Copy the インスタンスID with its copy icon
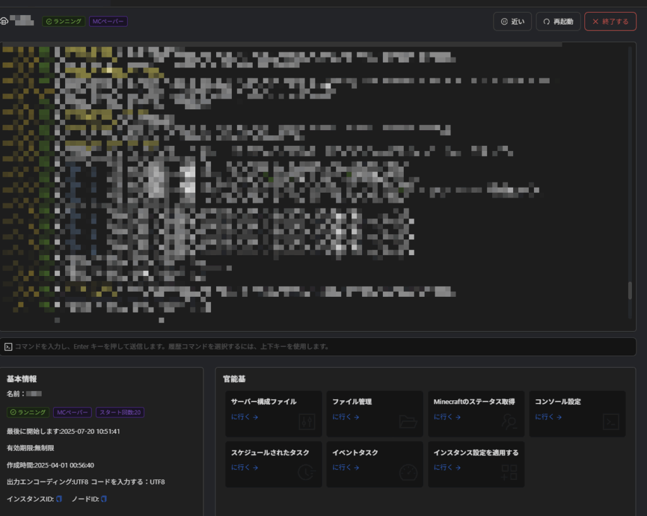647x516 pixels. 59,499
